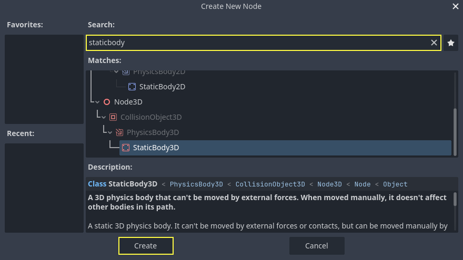This screenshot has width=463, height=260.
Task: Click the CollisionObject3D node icon
Action: coord(113,117)
